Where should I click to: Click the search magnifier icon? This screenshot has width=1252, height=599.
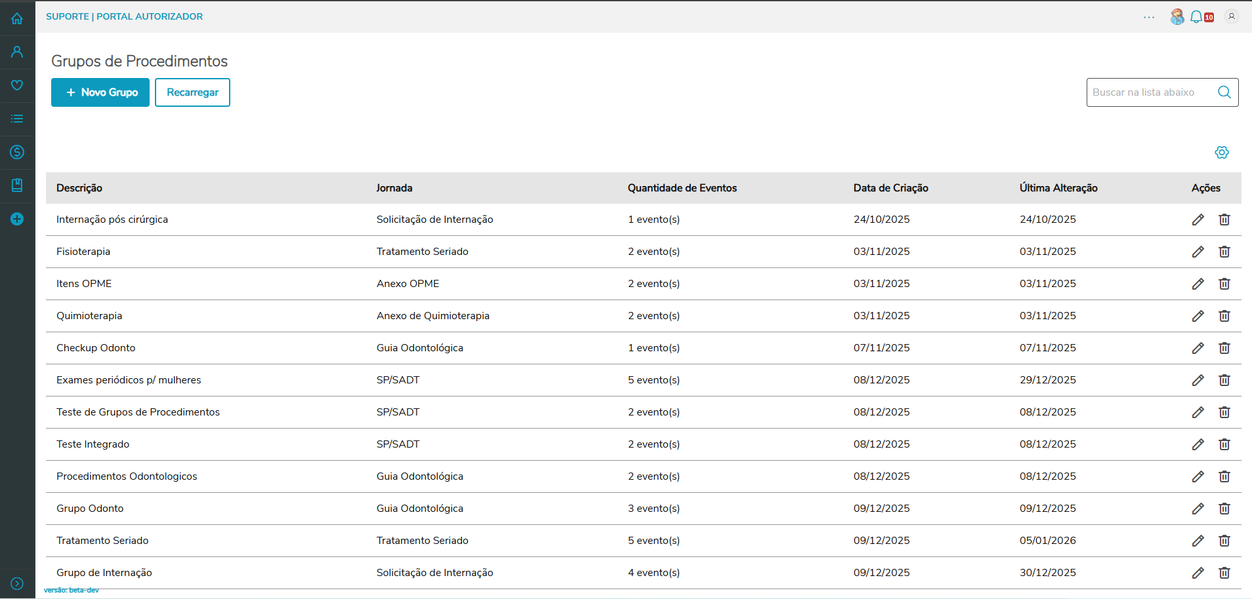(1224, 92)
